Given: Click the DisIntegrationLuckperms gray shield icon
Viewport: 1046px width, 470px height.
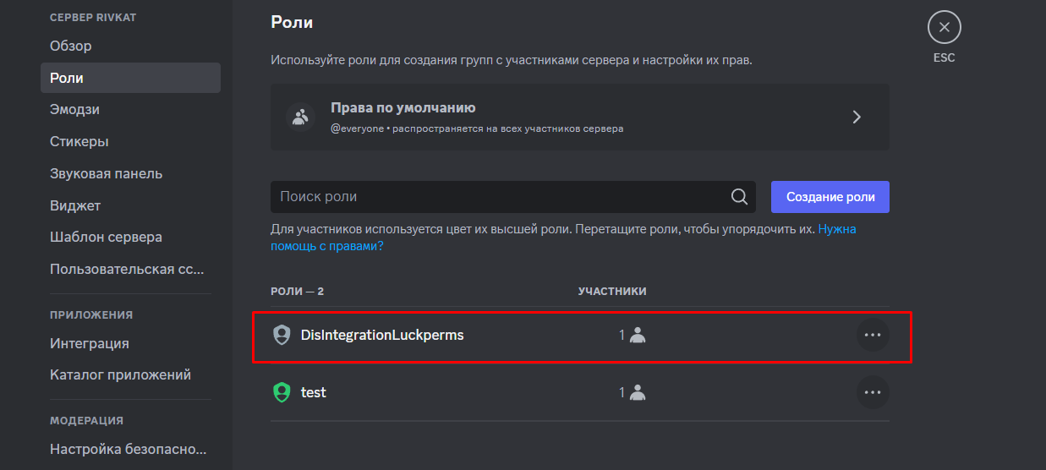Looking at the screenshot, I should point(282,335).
